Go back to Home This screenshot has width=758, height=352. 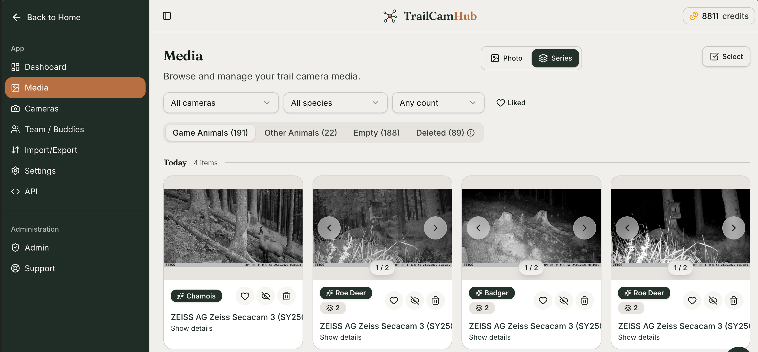click(x=46, y=17)
